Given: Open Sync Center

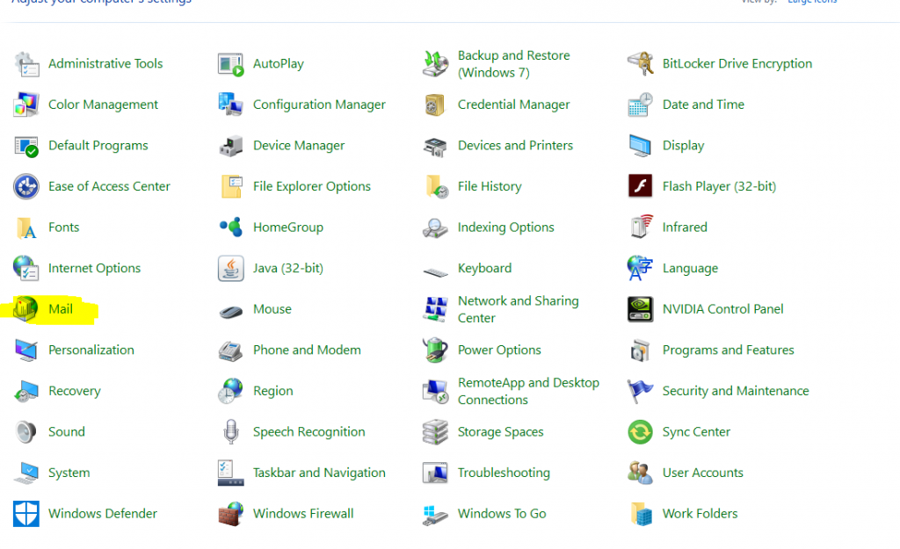Looking at the screenshot, I should 699,431.
